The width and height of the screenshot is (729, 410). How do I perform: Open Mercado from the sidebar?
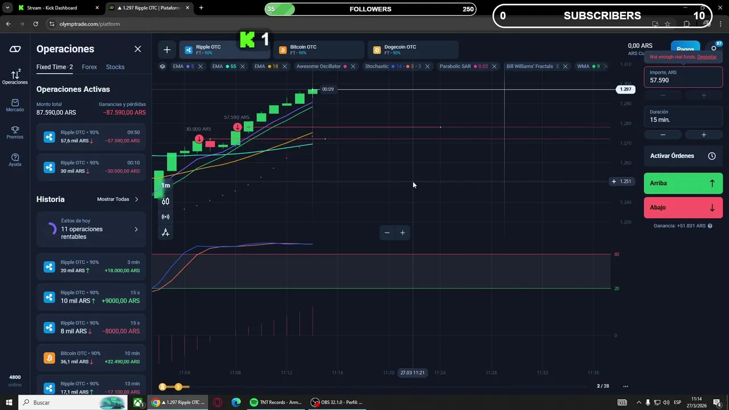[15, 105]
